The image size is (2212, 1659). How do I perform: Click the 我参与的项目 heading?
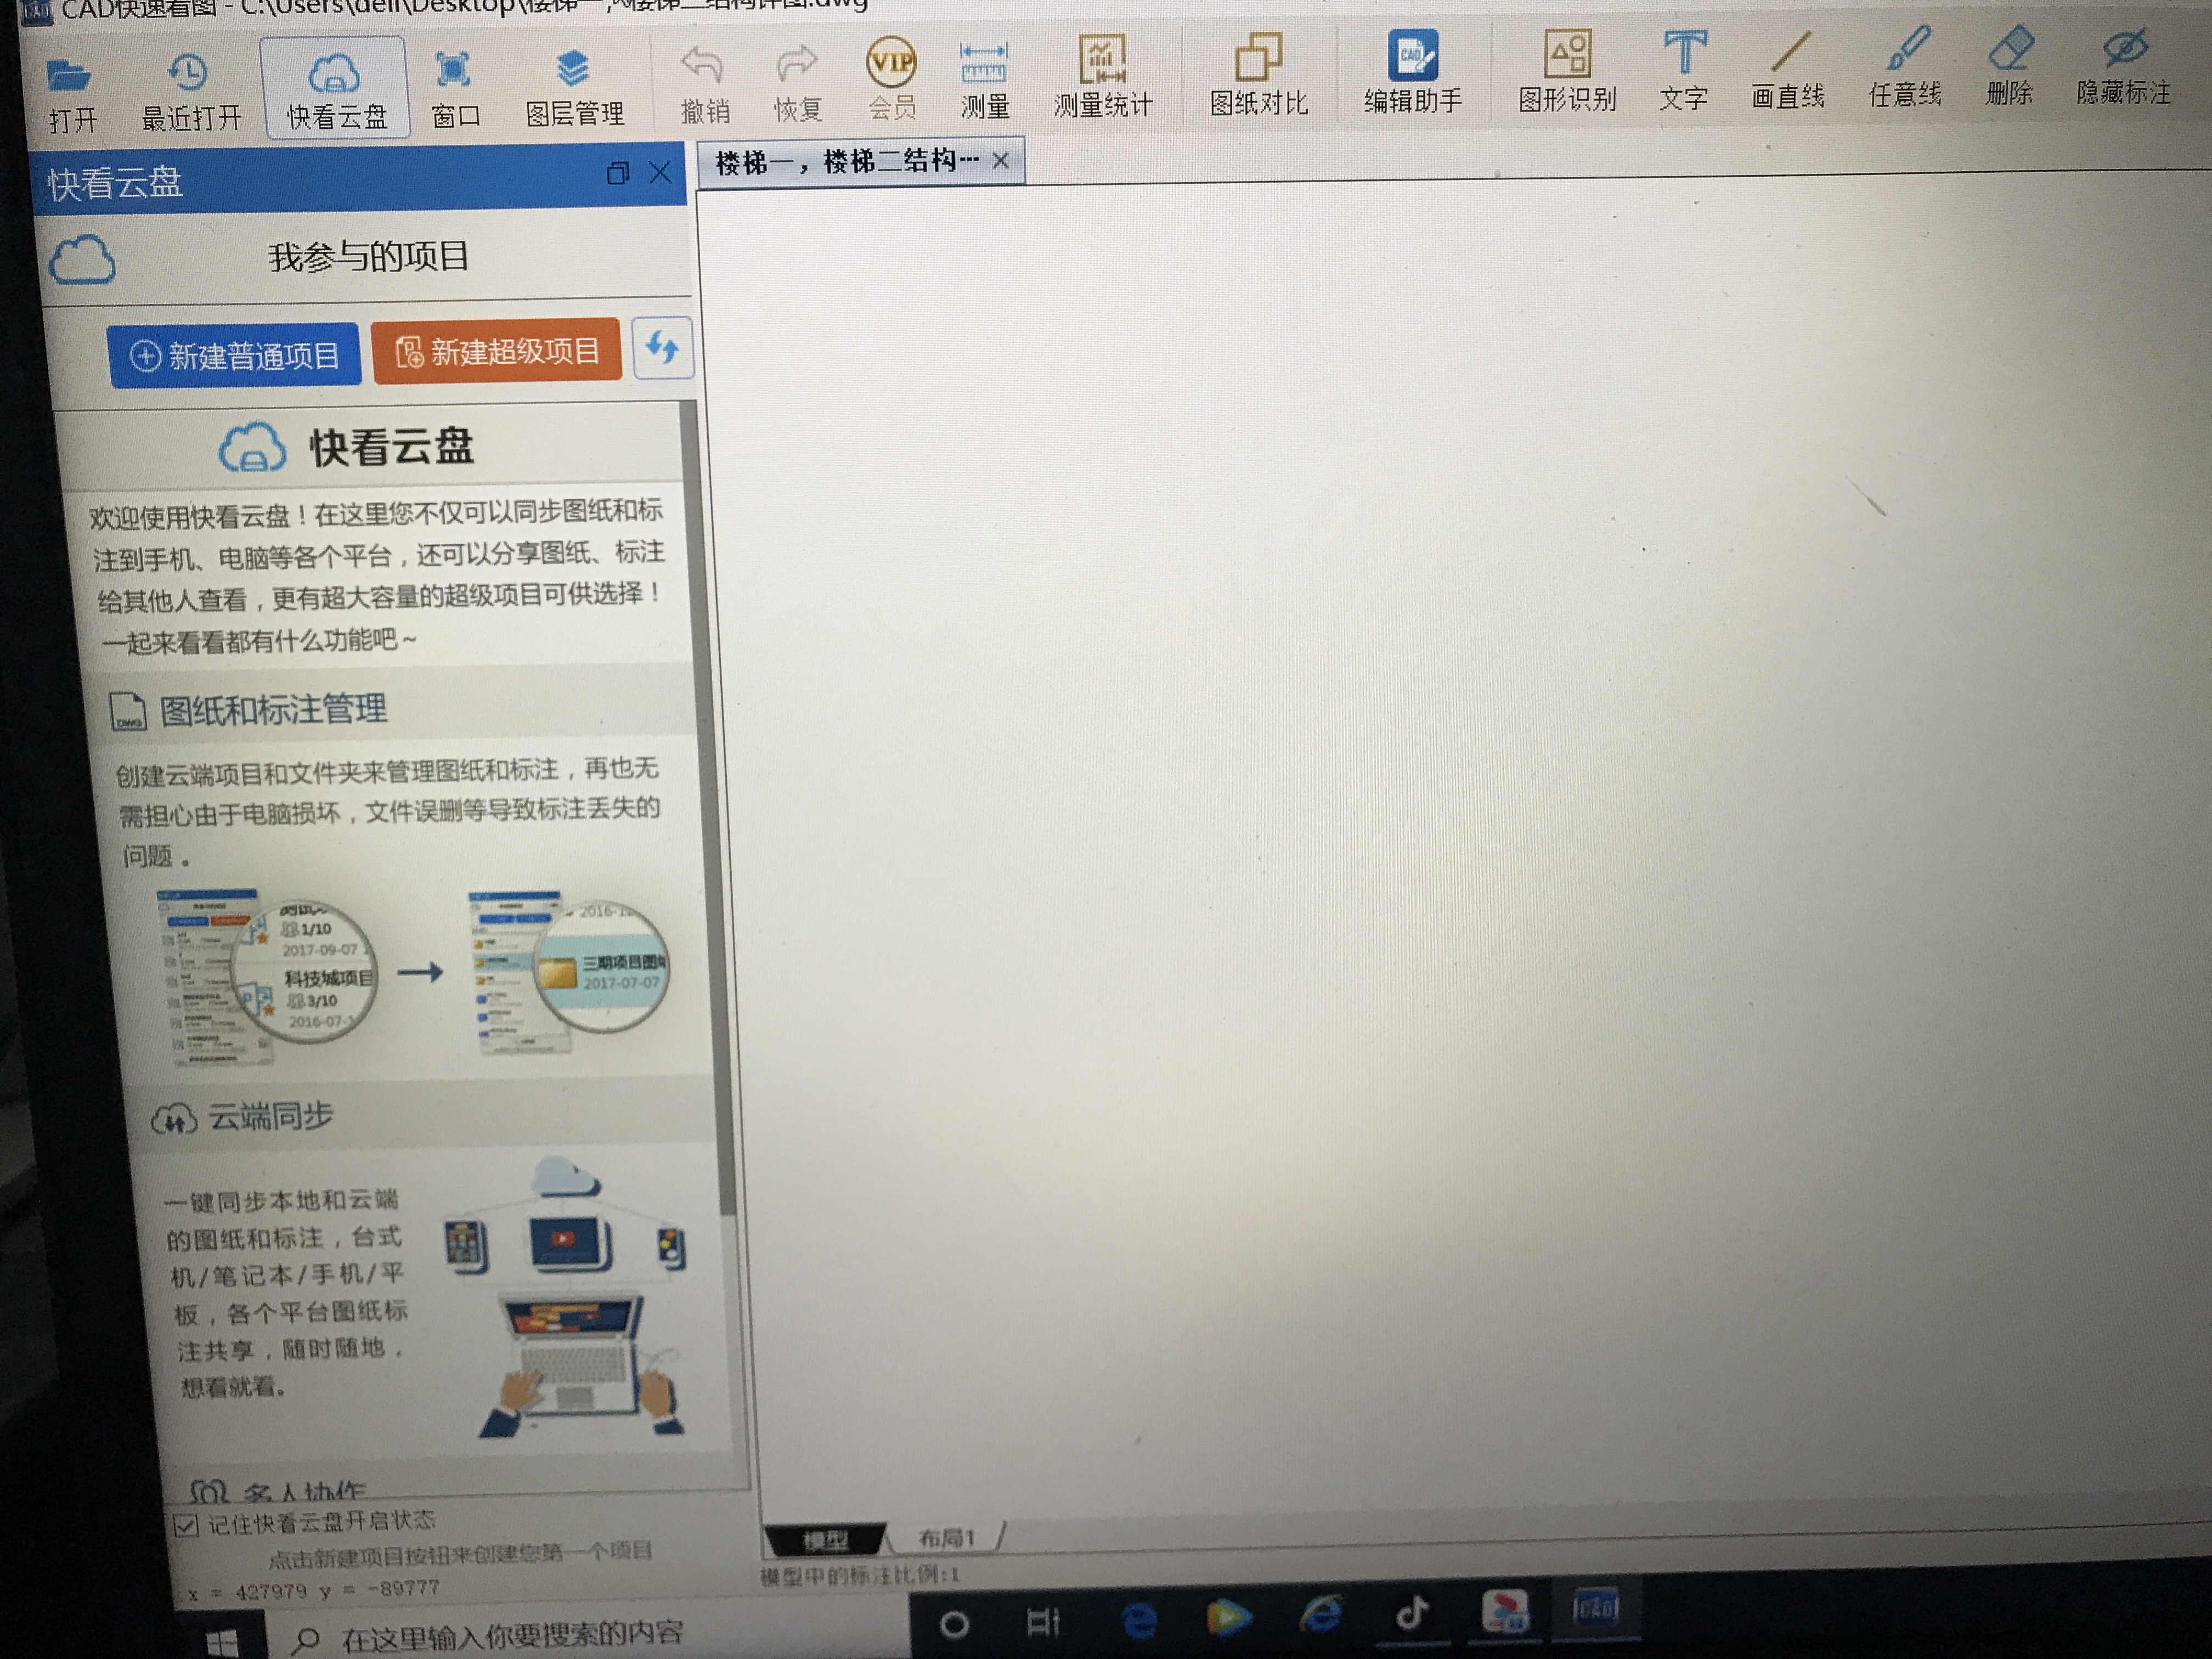point(368,256)
